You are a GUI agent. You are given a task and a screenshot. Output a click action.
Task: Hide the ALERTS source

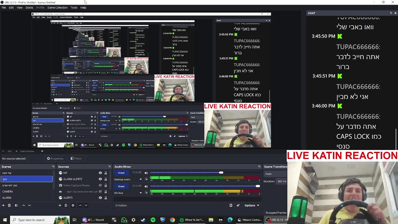click(100, 198)
